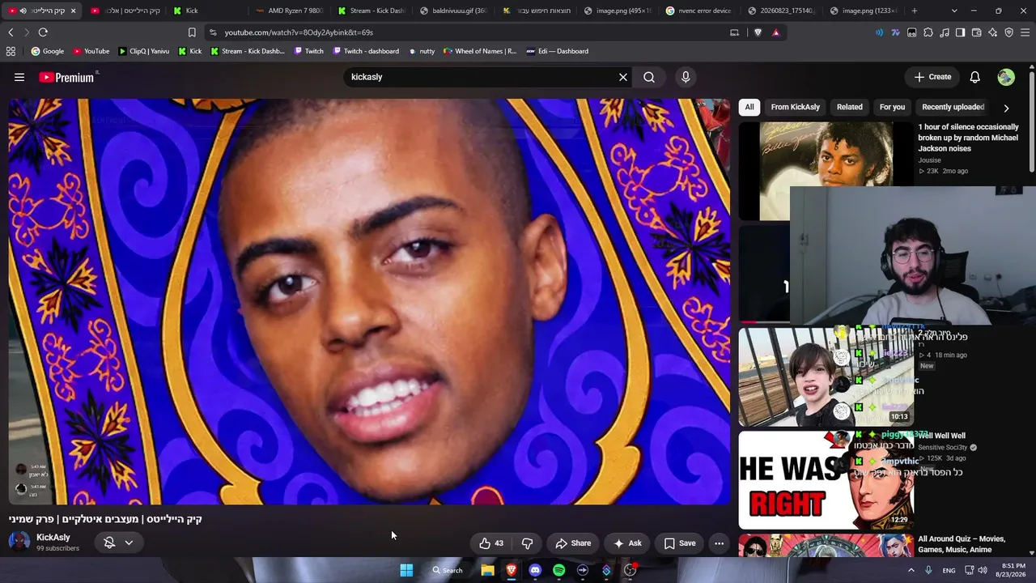Open the browser apps grid icon

tap(11, 51)
